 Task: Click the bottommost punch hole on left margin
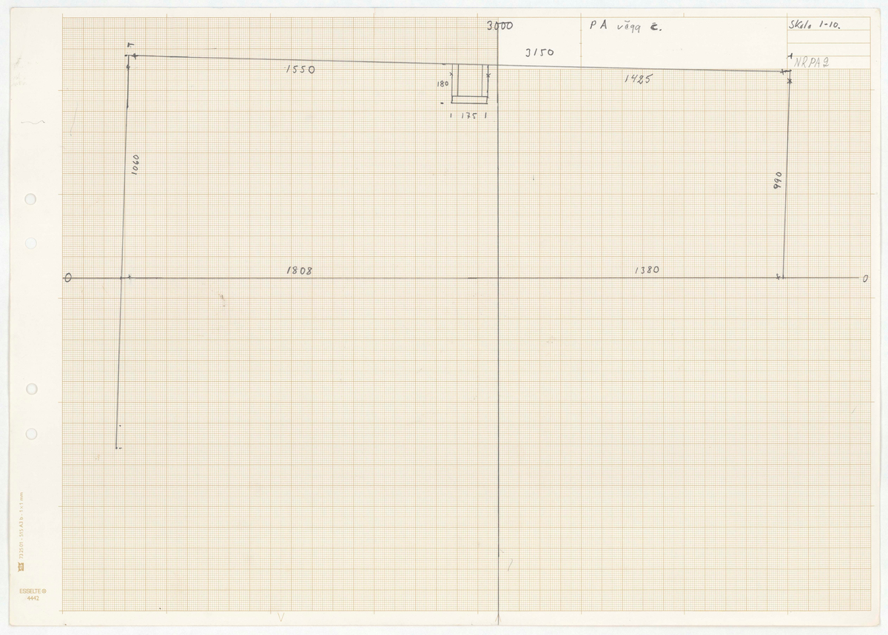click(x=31, y=433)
